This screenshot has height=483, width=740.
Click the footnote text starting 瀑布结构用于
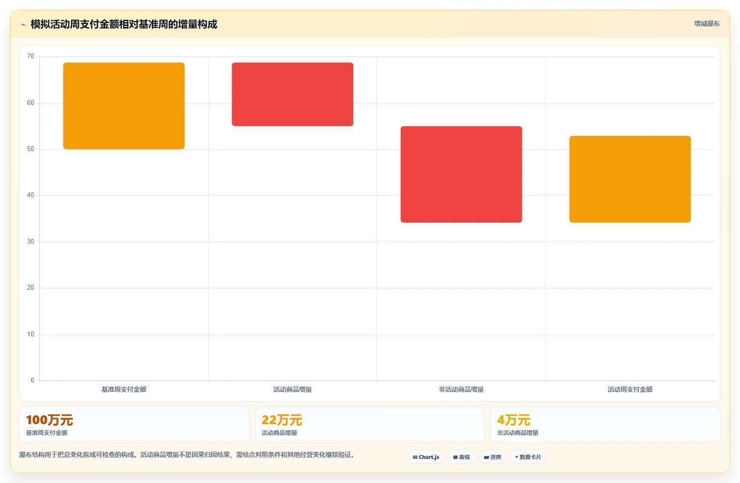tap(187, 455)
